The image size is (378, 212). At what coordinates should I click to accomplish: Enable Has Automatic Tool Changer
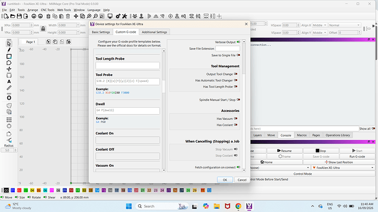236,80
